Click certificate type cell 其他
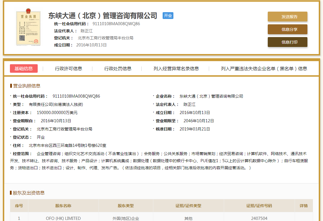 coord(188,218)
